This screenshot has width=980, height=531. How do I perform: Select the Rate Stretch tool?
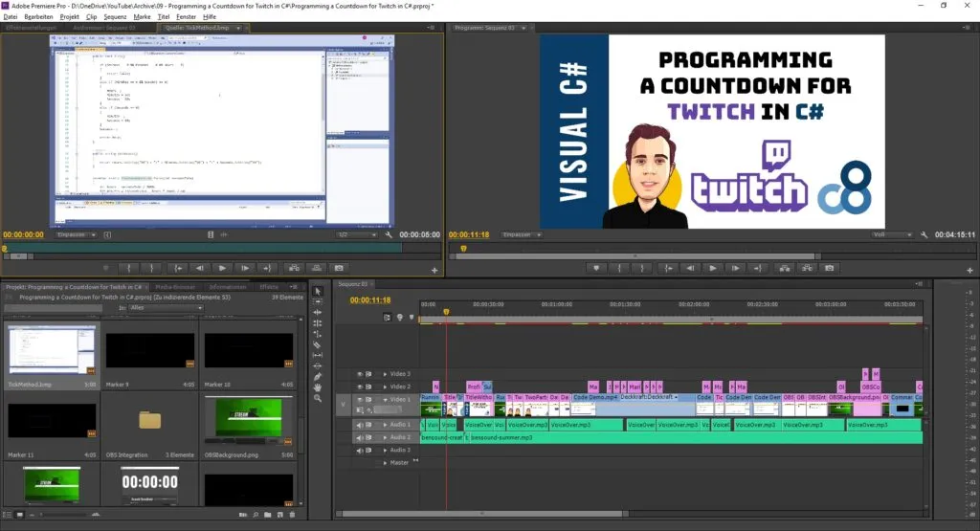(318, 334)
